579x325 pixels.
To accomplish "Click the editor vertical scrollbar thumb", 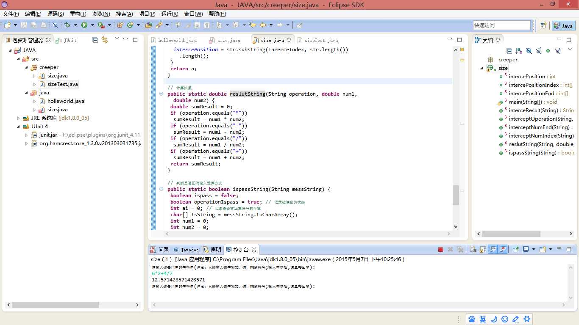I will click(x=456, y=195).
